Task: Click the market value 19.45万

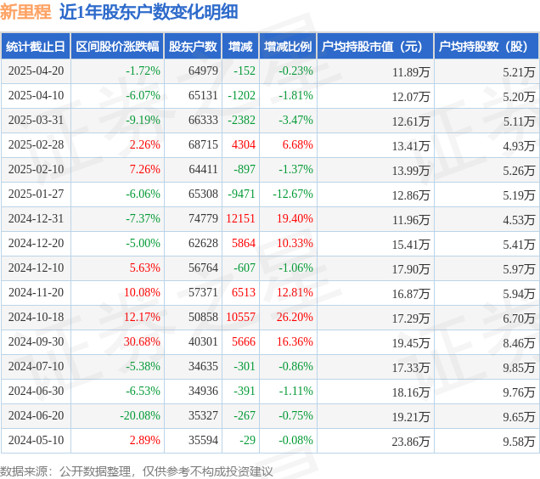Action: coord(411,343)
